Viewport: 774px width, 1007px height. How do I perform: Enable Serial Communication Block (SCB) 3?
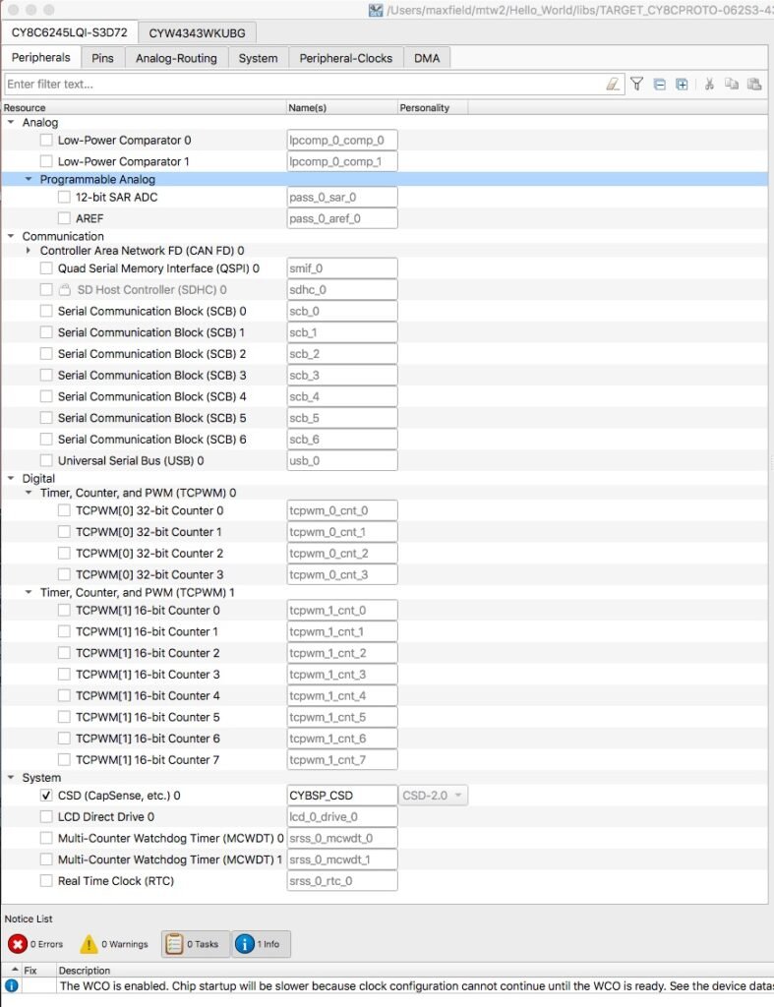click(46, 375)
